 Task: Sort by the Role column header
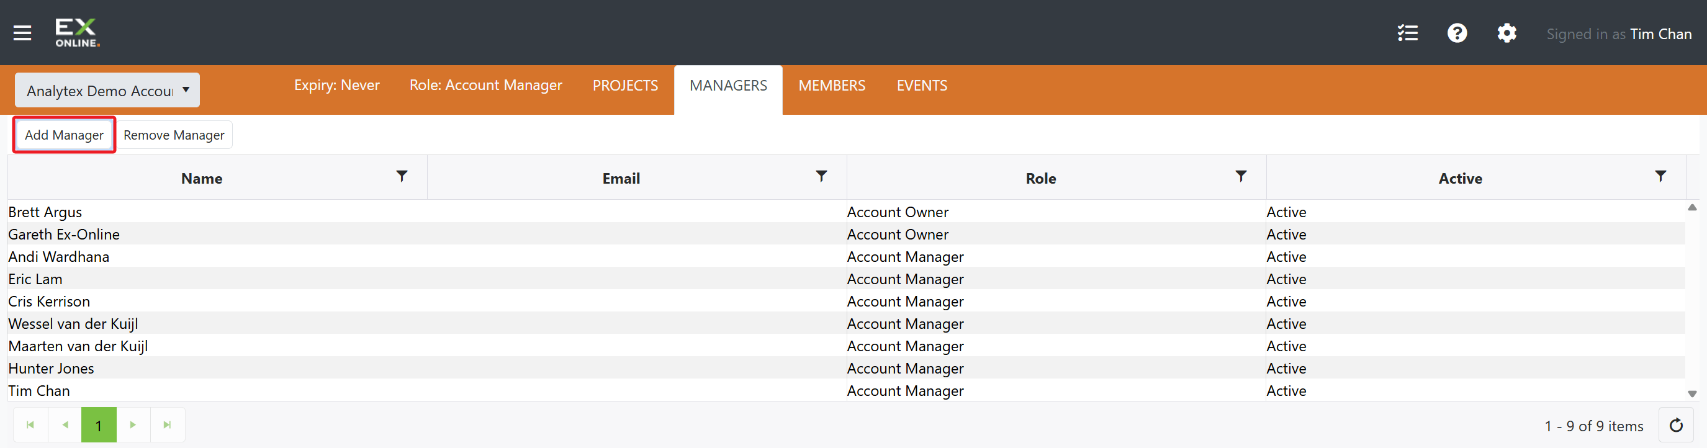click(1040, 178)
